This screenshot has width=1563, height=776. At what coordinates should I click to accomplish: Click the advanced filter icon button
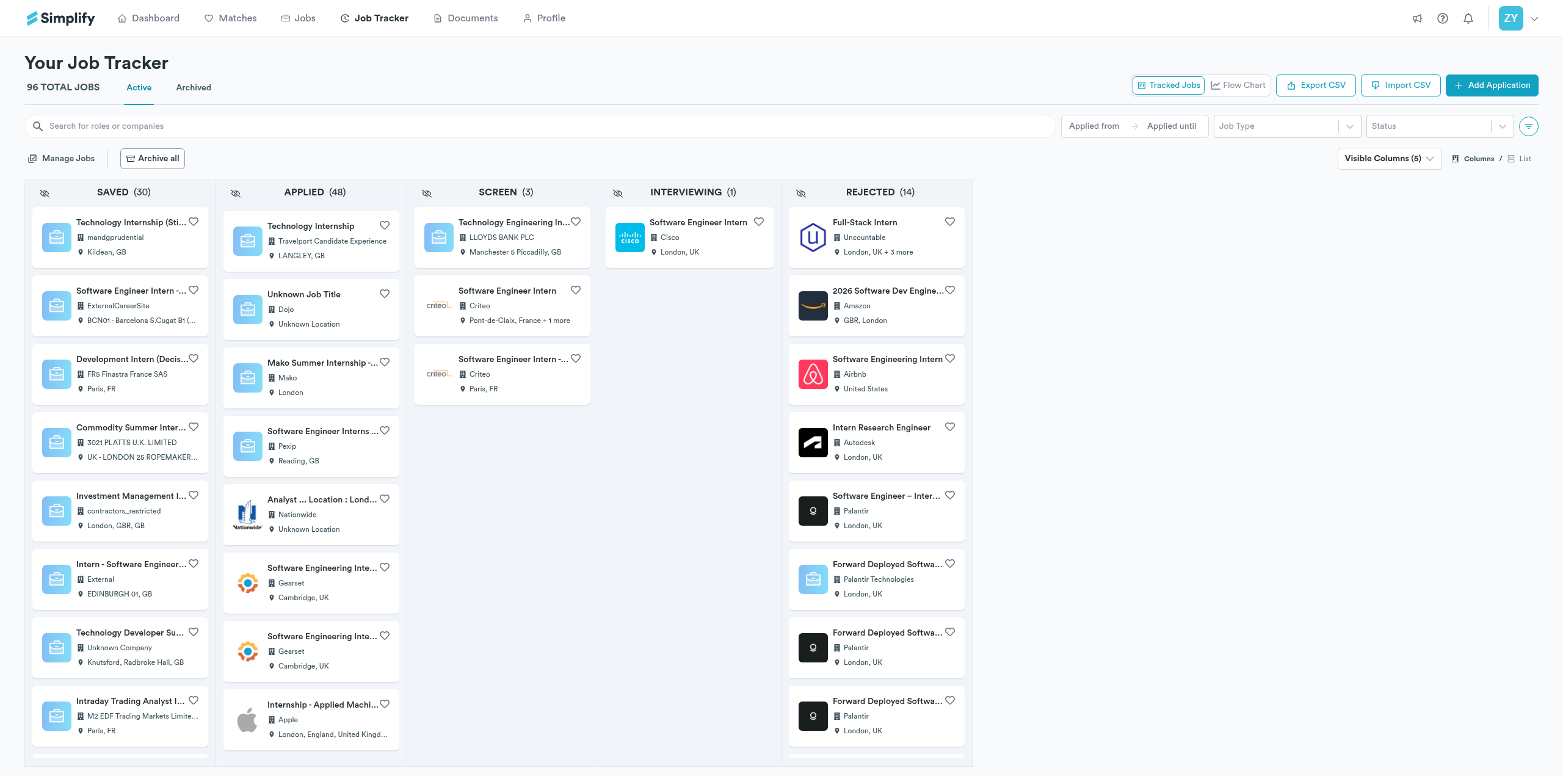1528,126
